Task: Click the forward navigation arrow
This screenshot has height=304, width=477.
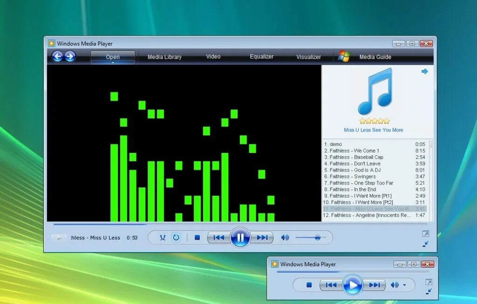Action: coord(69,56)
